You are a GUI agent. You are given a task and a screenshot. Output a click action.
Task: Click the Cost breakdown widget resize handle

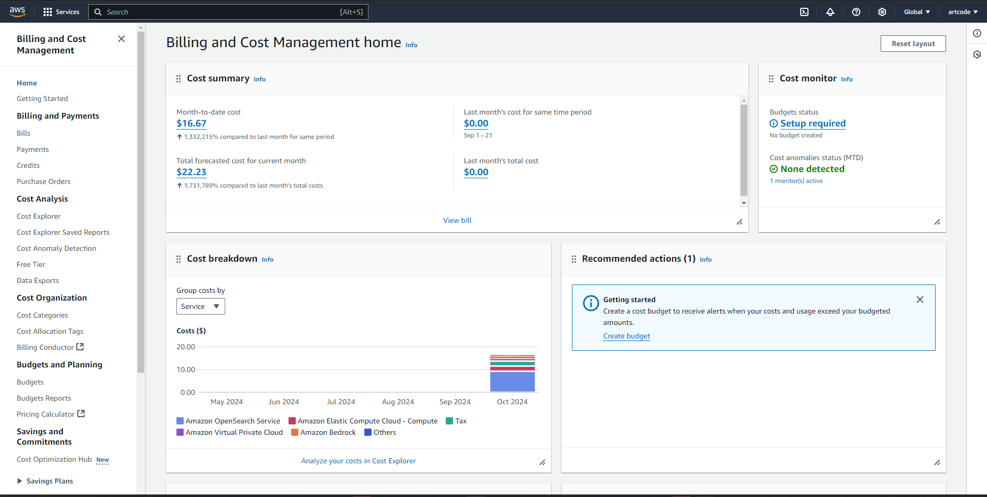tap(542, 462)
